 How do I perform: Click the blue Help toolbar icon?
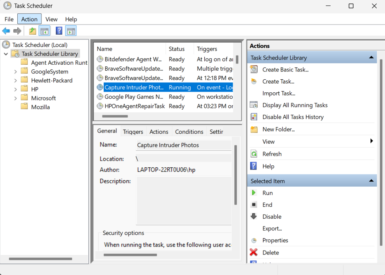click(x=59, y=31)
